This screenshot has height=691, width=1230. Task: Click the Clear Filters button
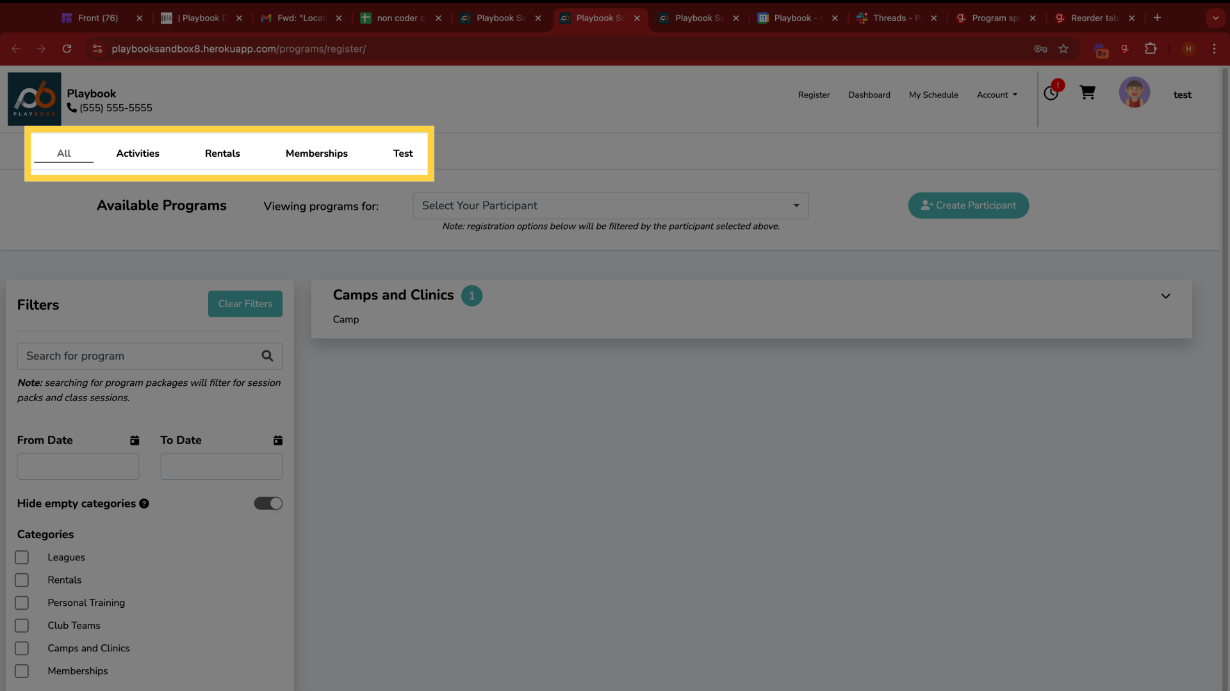pos(245,304)
